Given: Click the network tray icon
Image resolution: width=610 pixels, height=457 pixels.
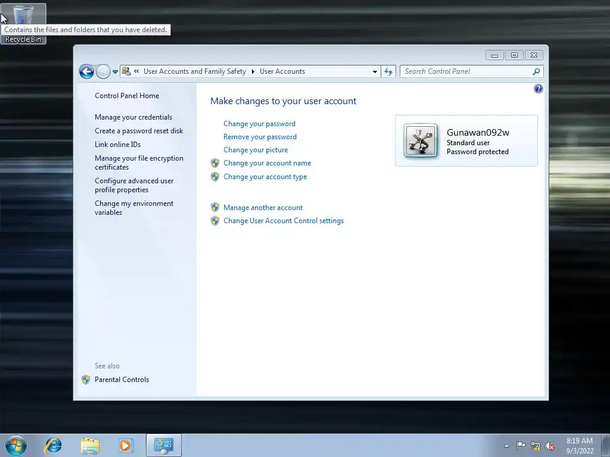Looking at the screenshot, I should [536, 446].
